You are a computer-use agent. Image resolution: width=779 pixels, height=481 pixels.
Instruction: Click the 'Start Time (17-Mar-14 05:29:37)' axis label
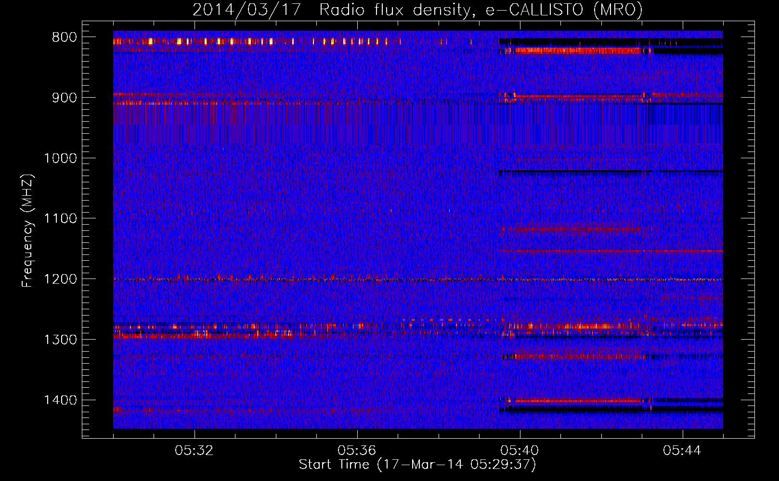coord(417,465)
